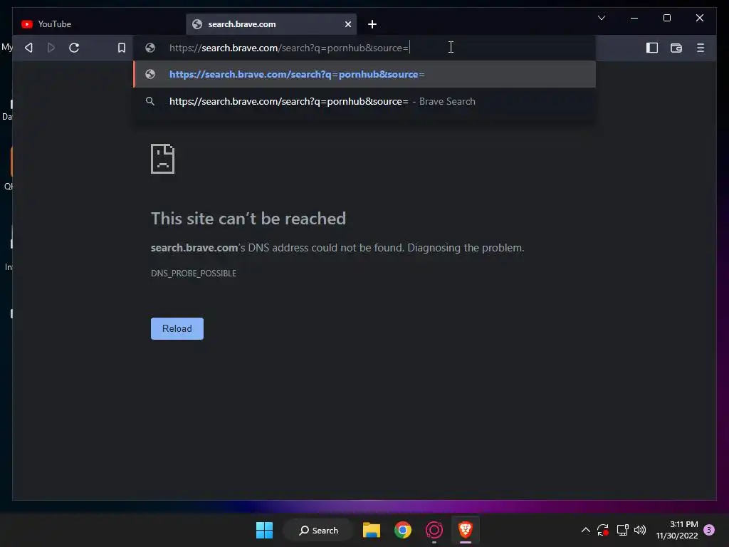This screenshot has width=729, height=547.
Task: Expand the system tray hidden icons
Action: pyautogui.click(x=586, y=530)
